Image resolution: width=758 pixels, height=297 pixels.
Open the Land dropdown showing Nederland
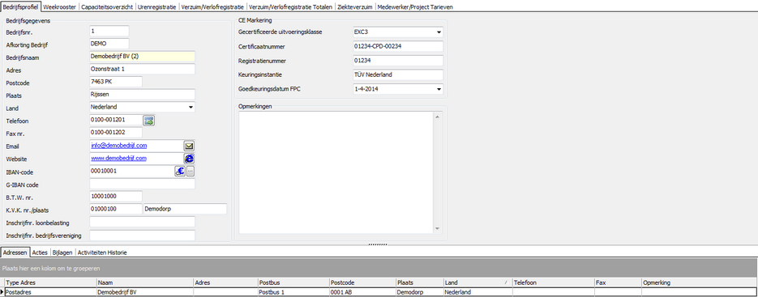pyautogui.click(x=191, y=107)
